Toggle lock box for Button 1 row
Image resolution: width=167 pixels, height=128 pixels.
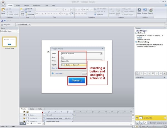point(28,115)
